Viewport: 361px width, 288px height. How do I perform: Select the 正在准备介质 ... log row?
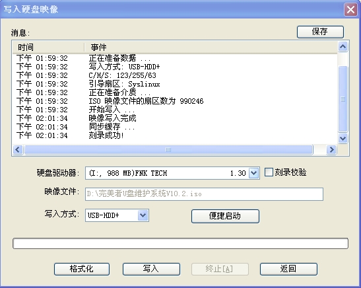point(175,92)
